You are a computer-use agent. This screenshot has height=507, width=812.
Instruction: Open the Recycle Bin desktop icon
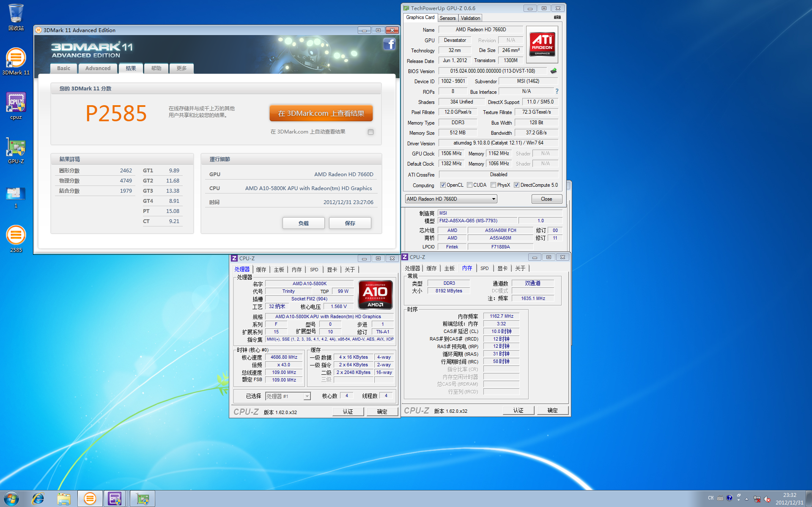(16, 17)
